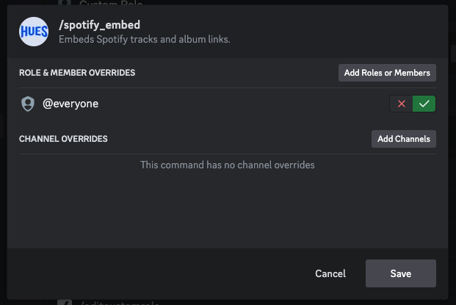Click the empty space right of @everyone label
456x305 pixels.
(x=242, y=104)
